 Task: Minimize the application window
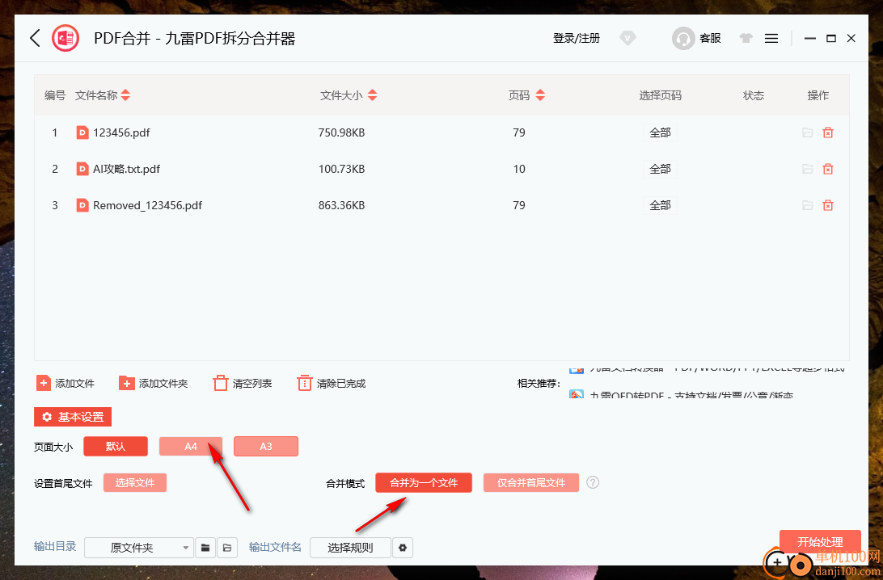point(809,38)
